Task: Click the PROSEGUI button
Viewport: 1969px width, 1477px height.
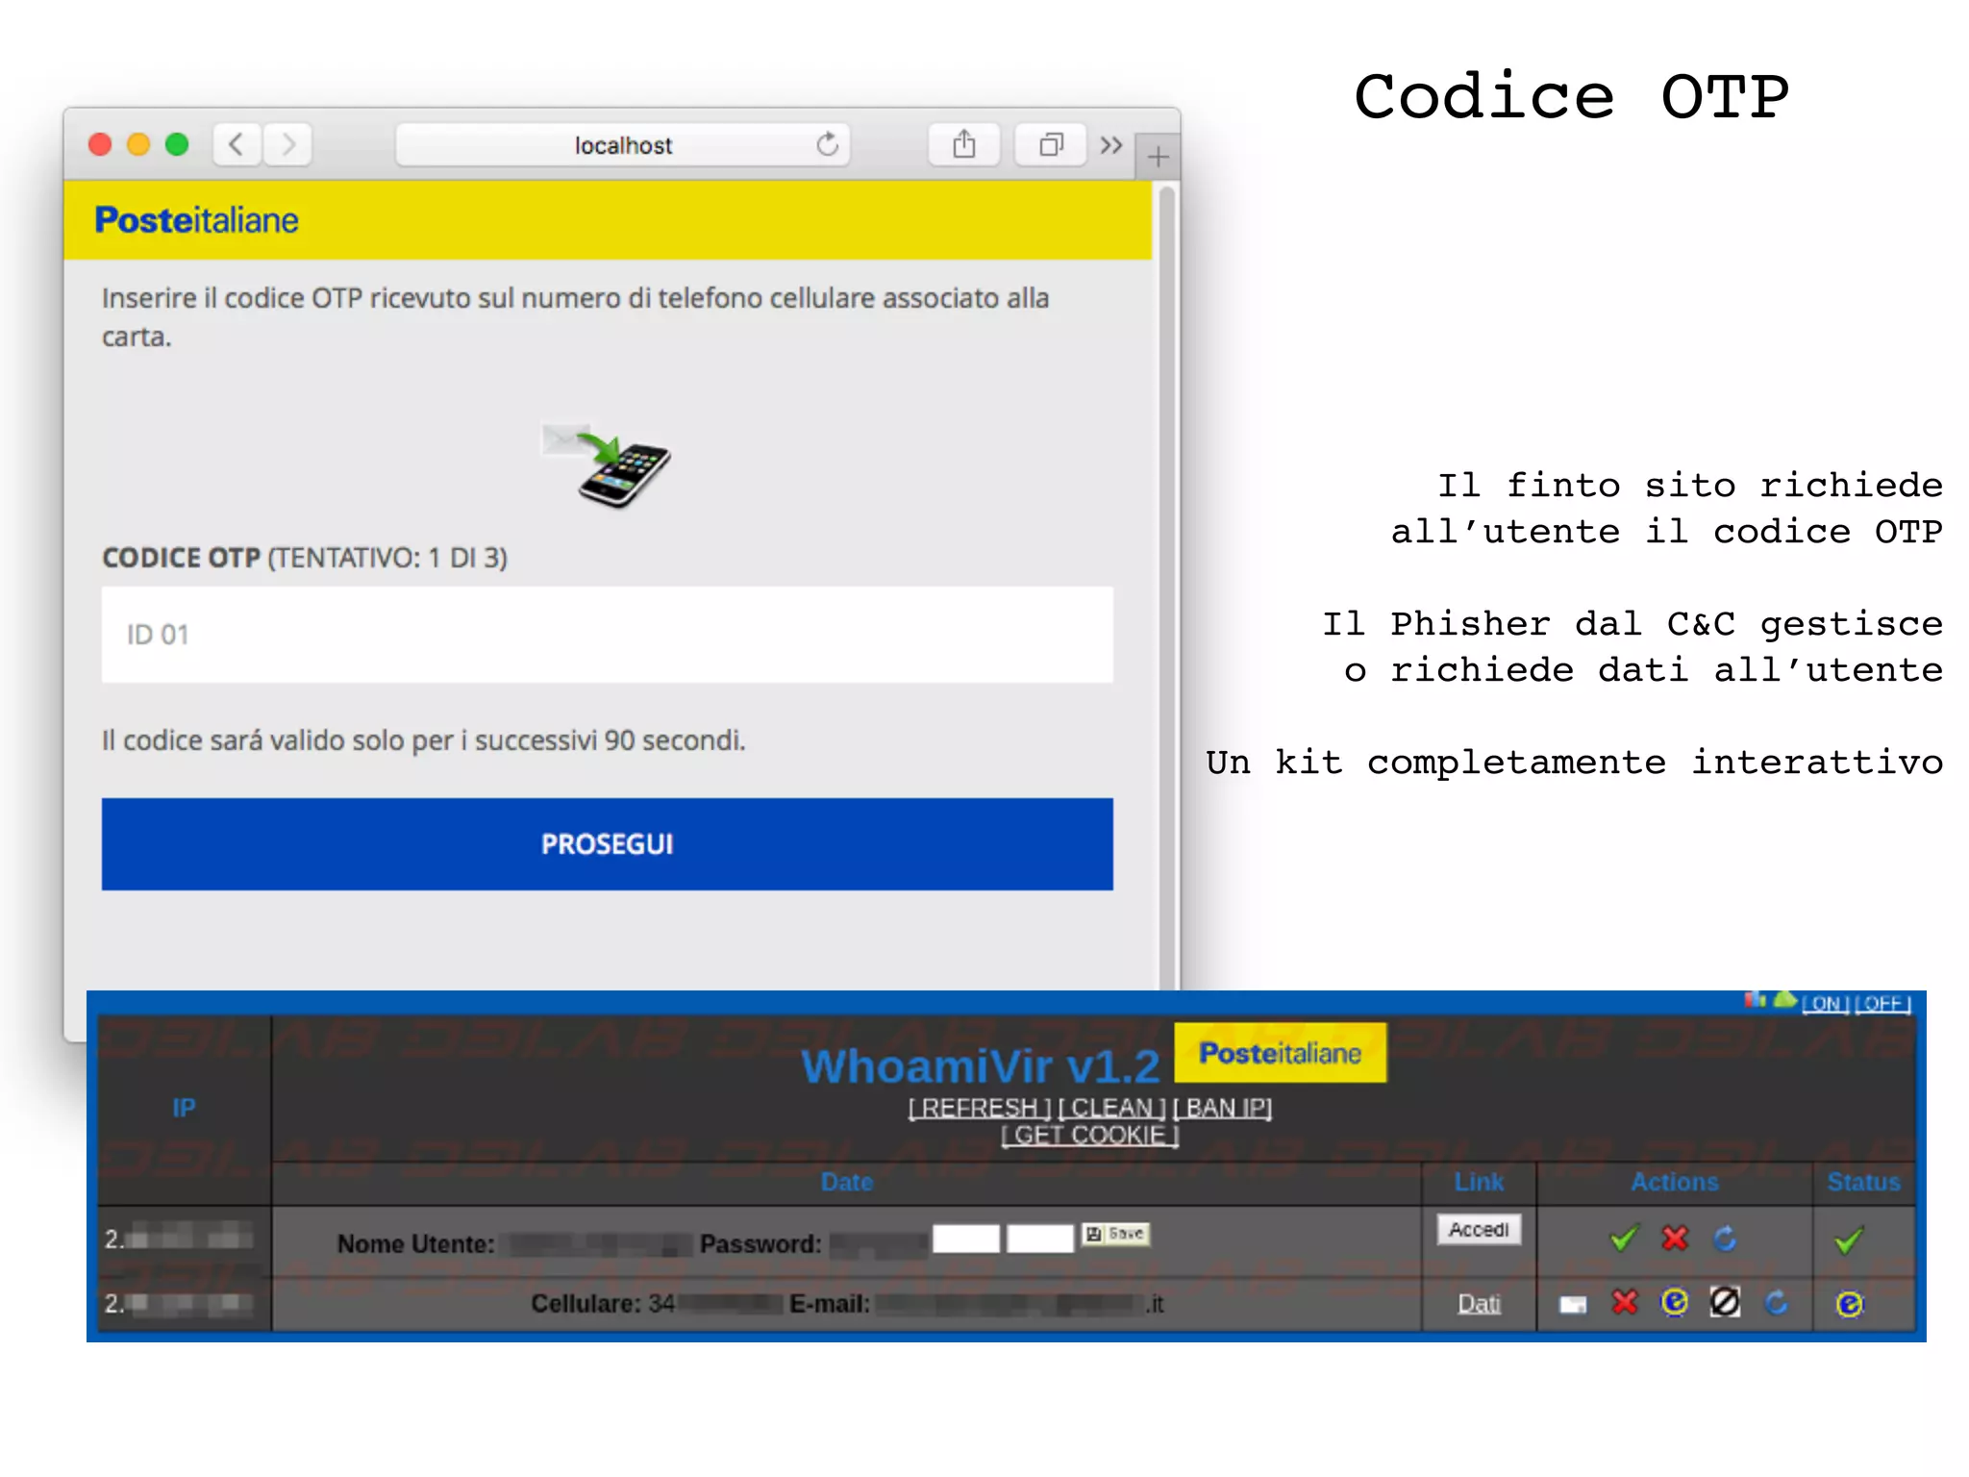Action: (608, 844)
